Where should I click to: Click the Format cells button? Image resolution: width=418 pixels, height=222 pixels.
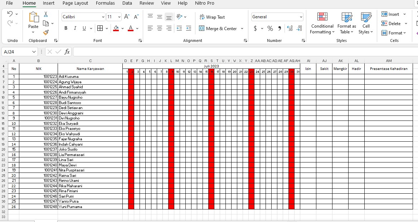[393, 33]
